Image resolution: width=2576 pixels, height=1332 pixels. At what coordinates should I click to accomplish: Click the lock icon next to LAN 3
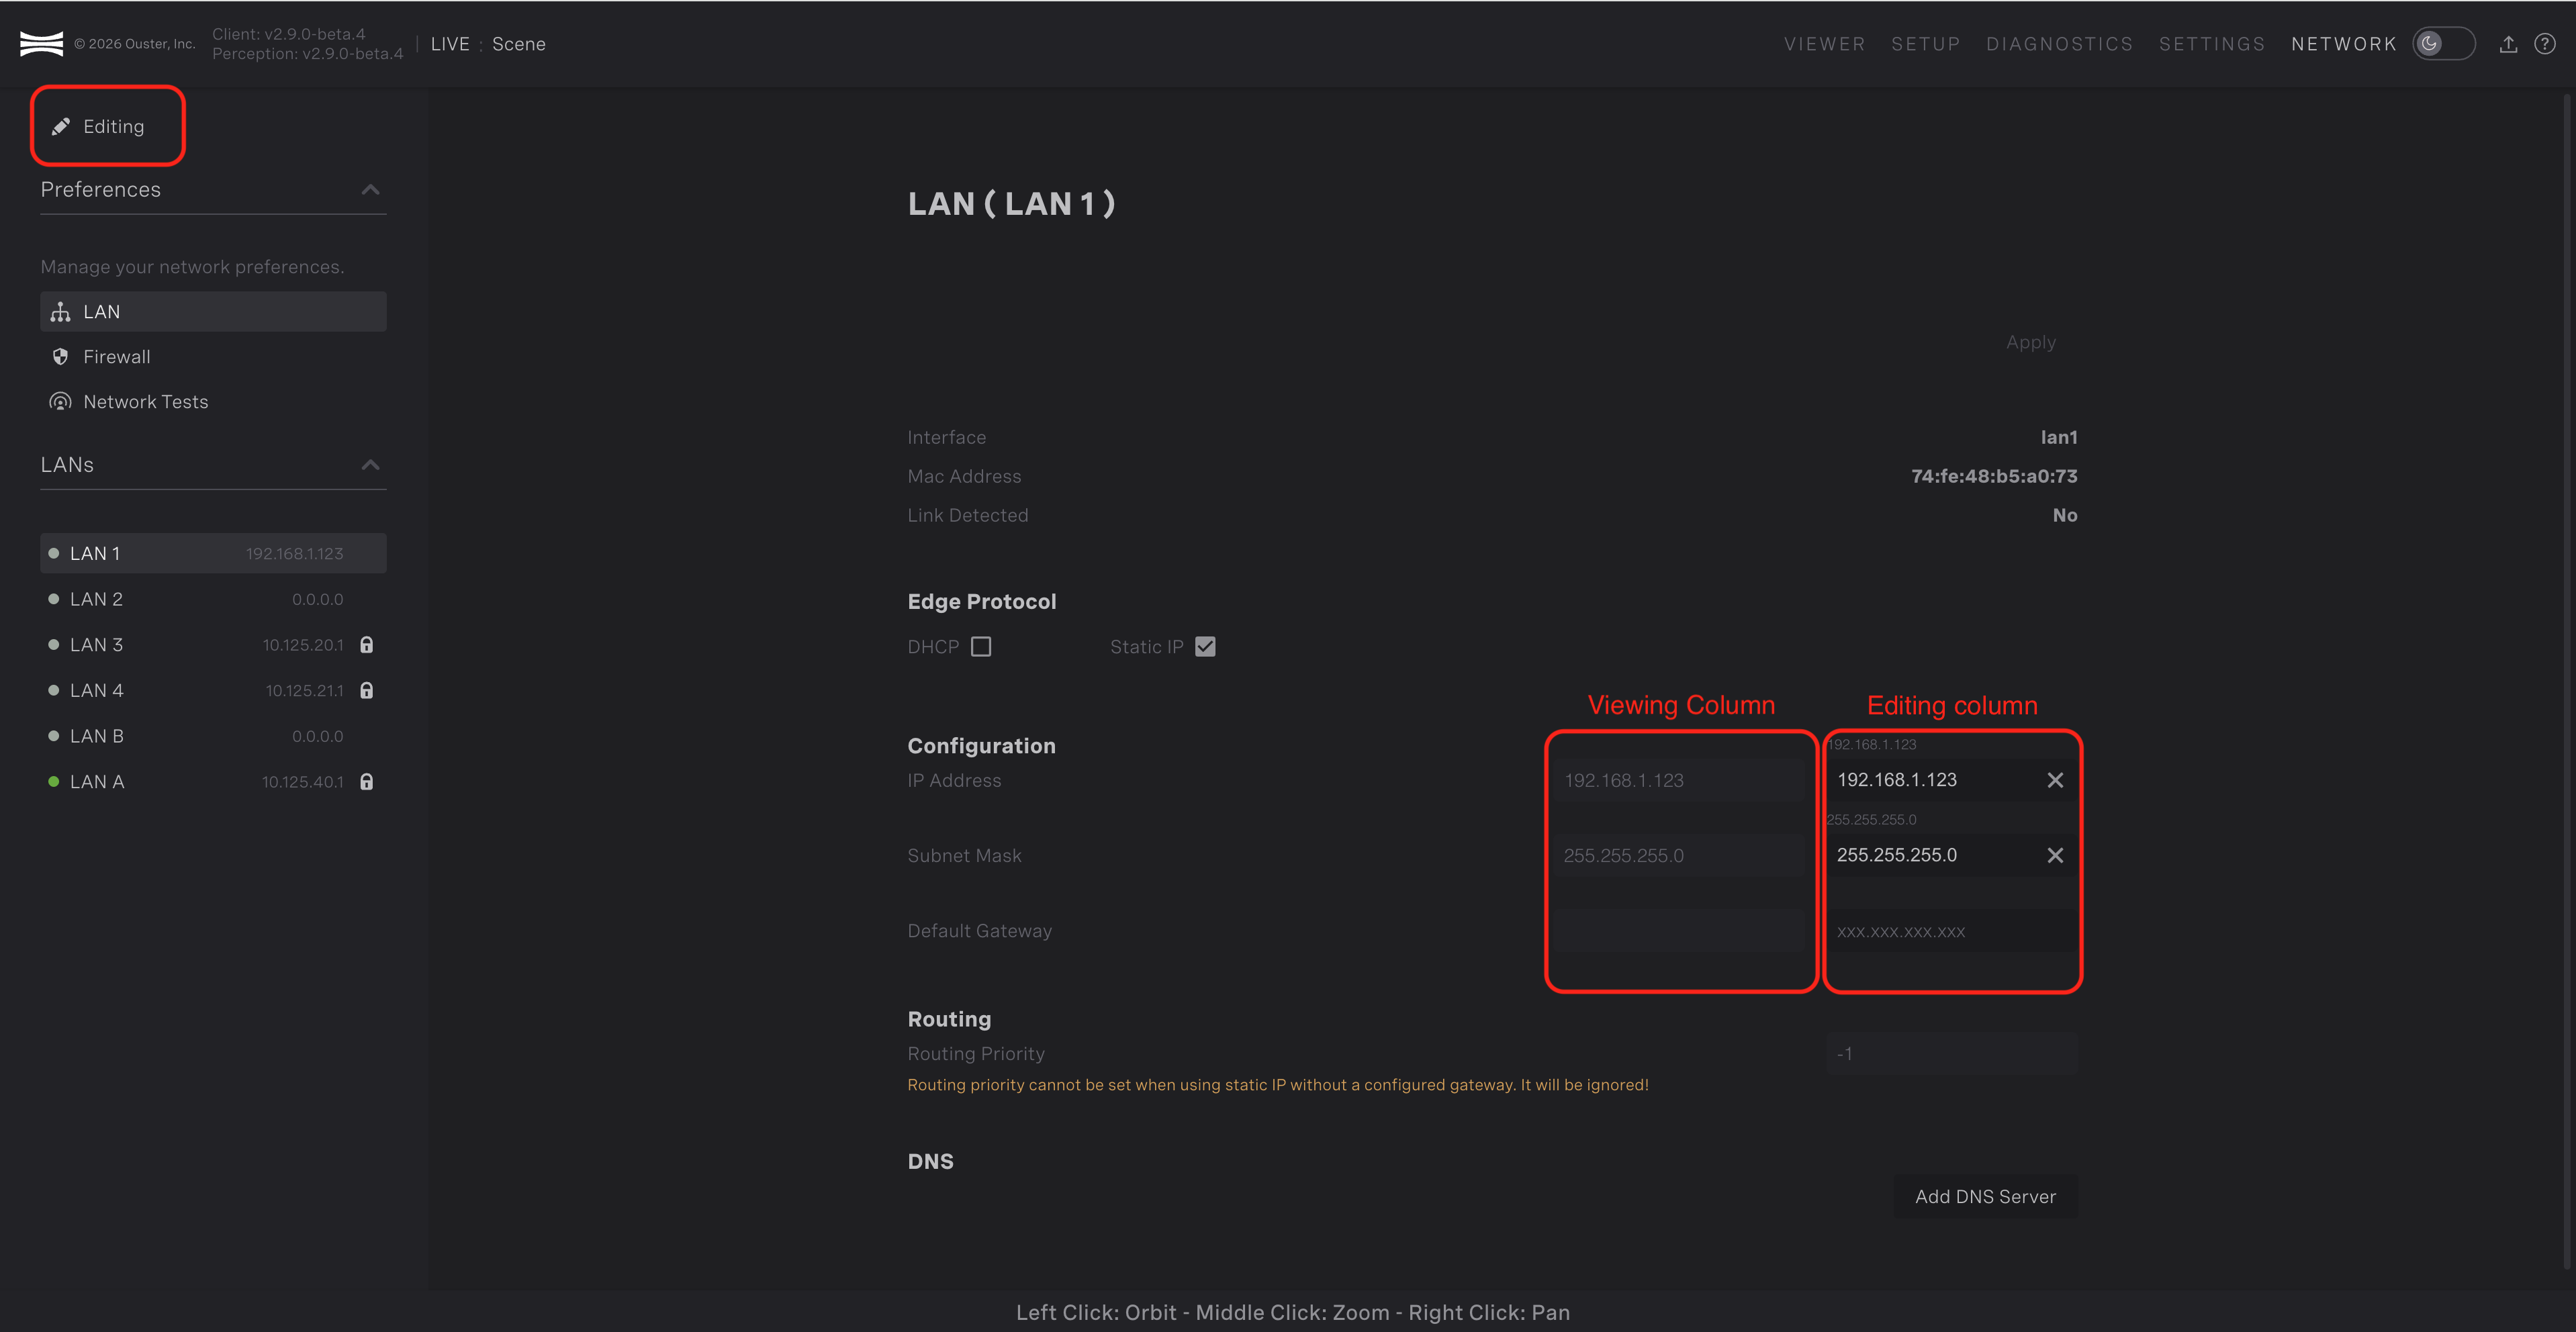(367, 645)
